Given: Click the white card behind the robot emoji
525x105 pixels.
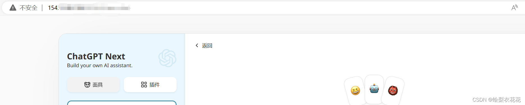Looking at the screenshot, I should pos(374,90).
